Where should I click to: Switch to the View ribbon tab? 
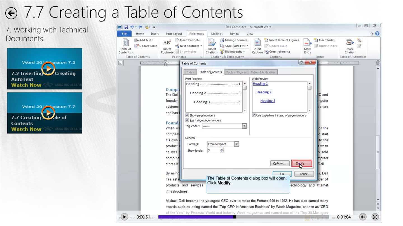[x=250, y=34]
